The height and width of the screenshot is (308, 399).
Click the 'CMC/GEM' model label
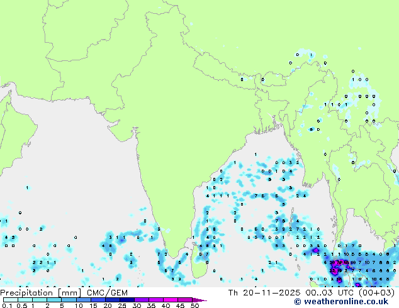[107, 293]
